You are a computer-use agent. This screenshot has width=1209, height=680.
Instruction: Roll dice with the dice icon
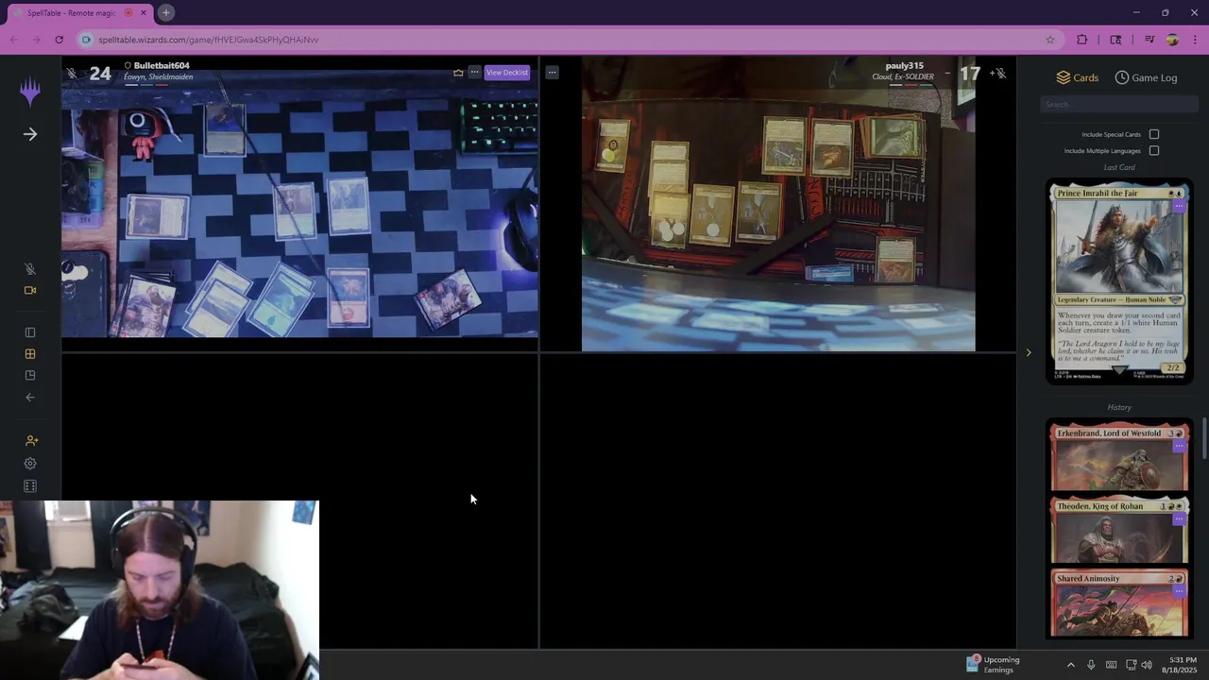click(30, 486)
